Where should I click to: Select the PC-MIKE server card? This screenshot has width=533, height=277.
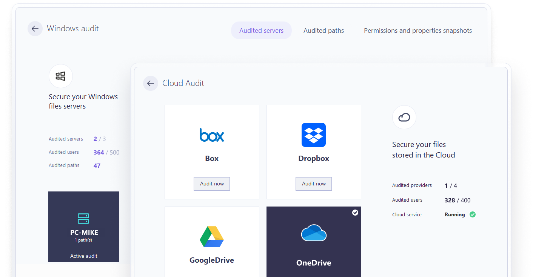point(84,227)
